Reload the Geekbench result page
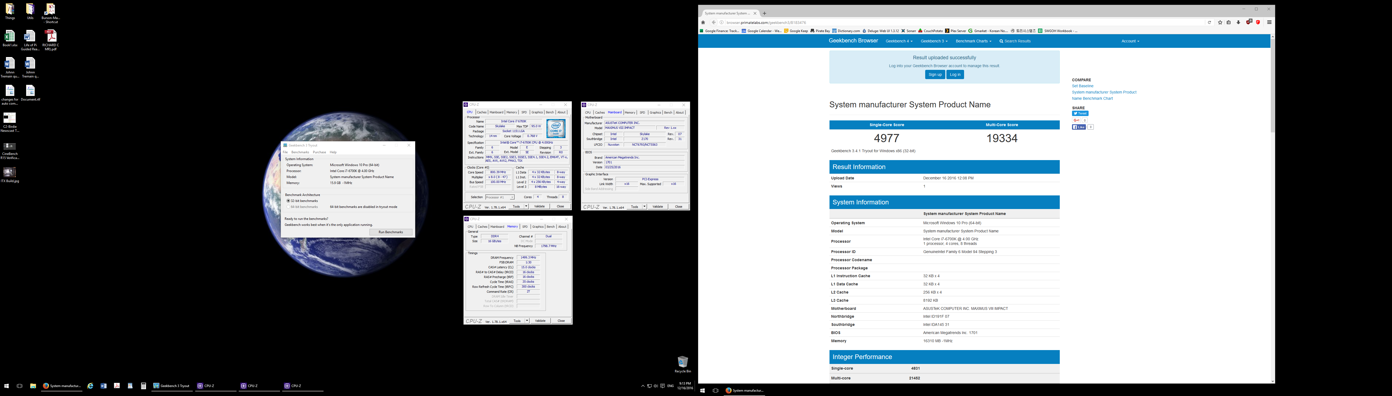The width and height of the screenshot is (1392, 396). [1209, 23]
